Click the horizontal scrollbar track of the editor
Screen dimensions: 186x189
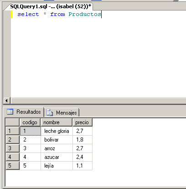coord(98,100)
